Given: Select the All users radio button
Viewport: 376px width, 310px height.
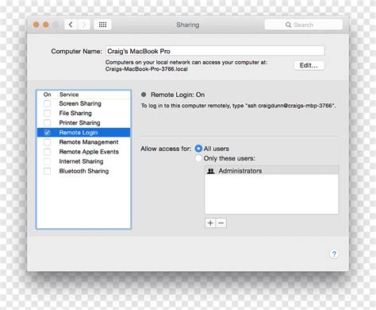Looking at the screenshot, I should pyautogui.click(x=198, y=149).
